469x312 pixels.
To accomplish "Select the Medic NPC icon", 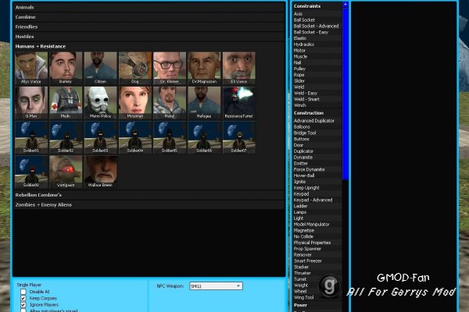I will pos(66,103).
